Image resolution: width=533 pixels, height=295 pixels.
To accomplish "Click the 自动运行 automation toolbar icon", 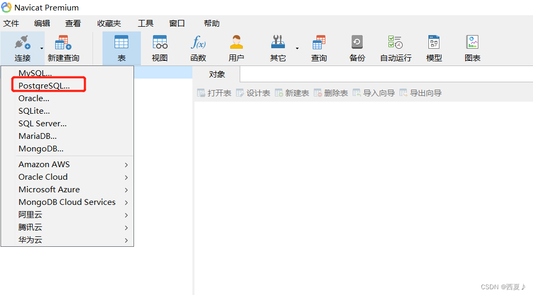I will (395, 42).
